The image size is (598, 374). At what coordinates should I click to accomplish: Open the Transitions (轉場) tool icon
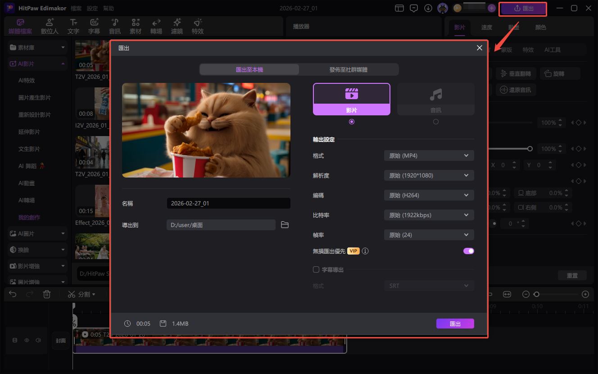[x=156, y=27]
